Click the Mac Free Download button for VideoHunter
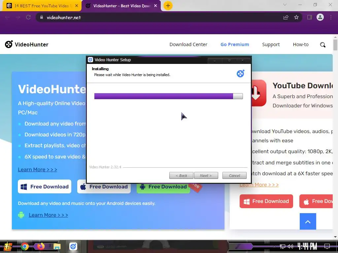338x253 pixels. [x=104, y=188]
